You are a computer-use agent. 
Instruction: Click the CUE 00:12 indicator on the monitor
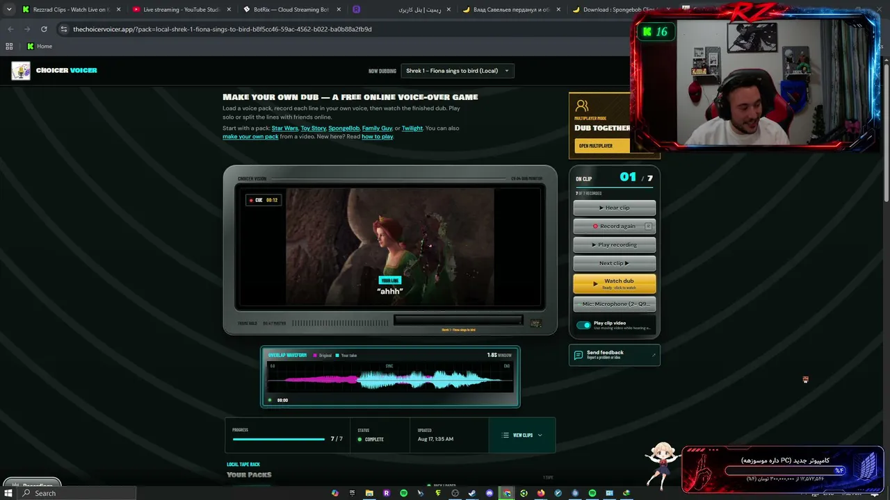pyautogui.click(x=264, y=200)
